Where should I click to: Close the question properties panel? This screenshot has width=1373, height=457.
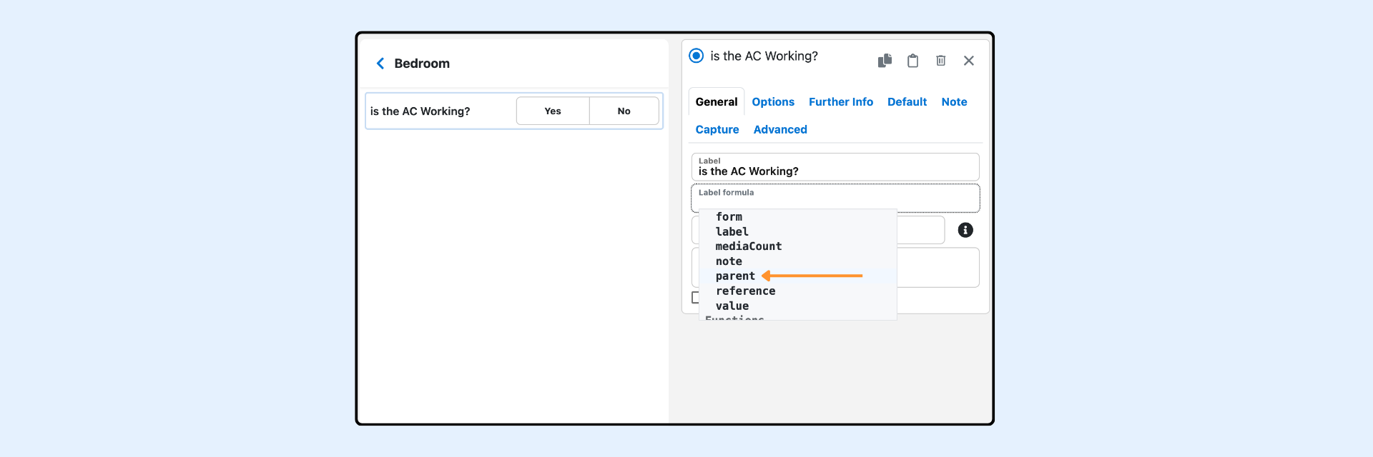(968, 61)
